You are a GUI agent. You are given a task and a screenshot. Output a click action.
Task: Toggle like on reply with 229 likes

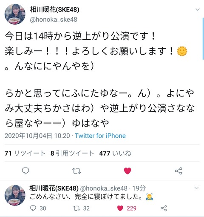127,208
